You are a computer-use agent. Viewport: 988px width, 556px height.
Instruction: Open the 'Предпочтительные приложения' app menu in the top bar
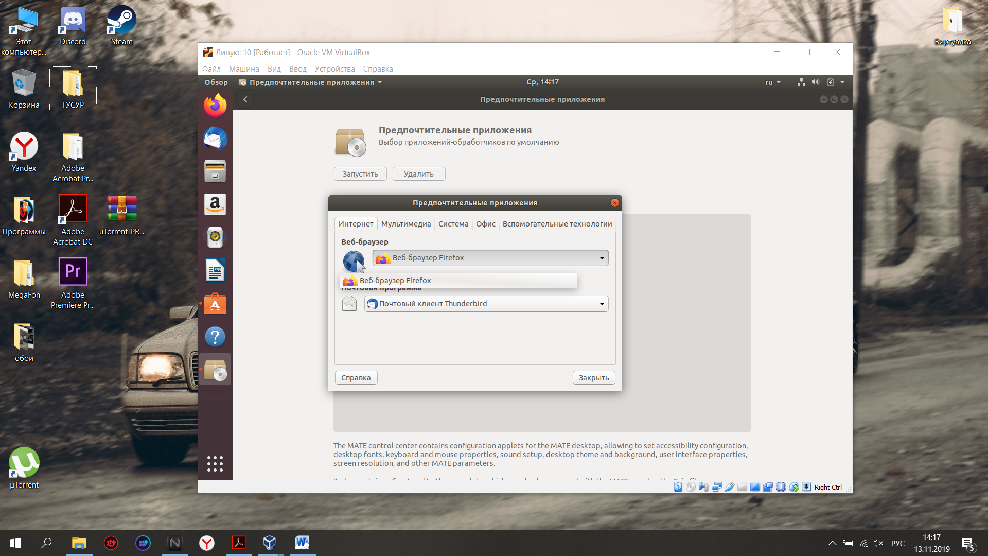(311, 82)
